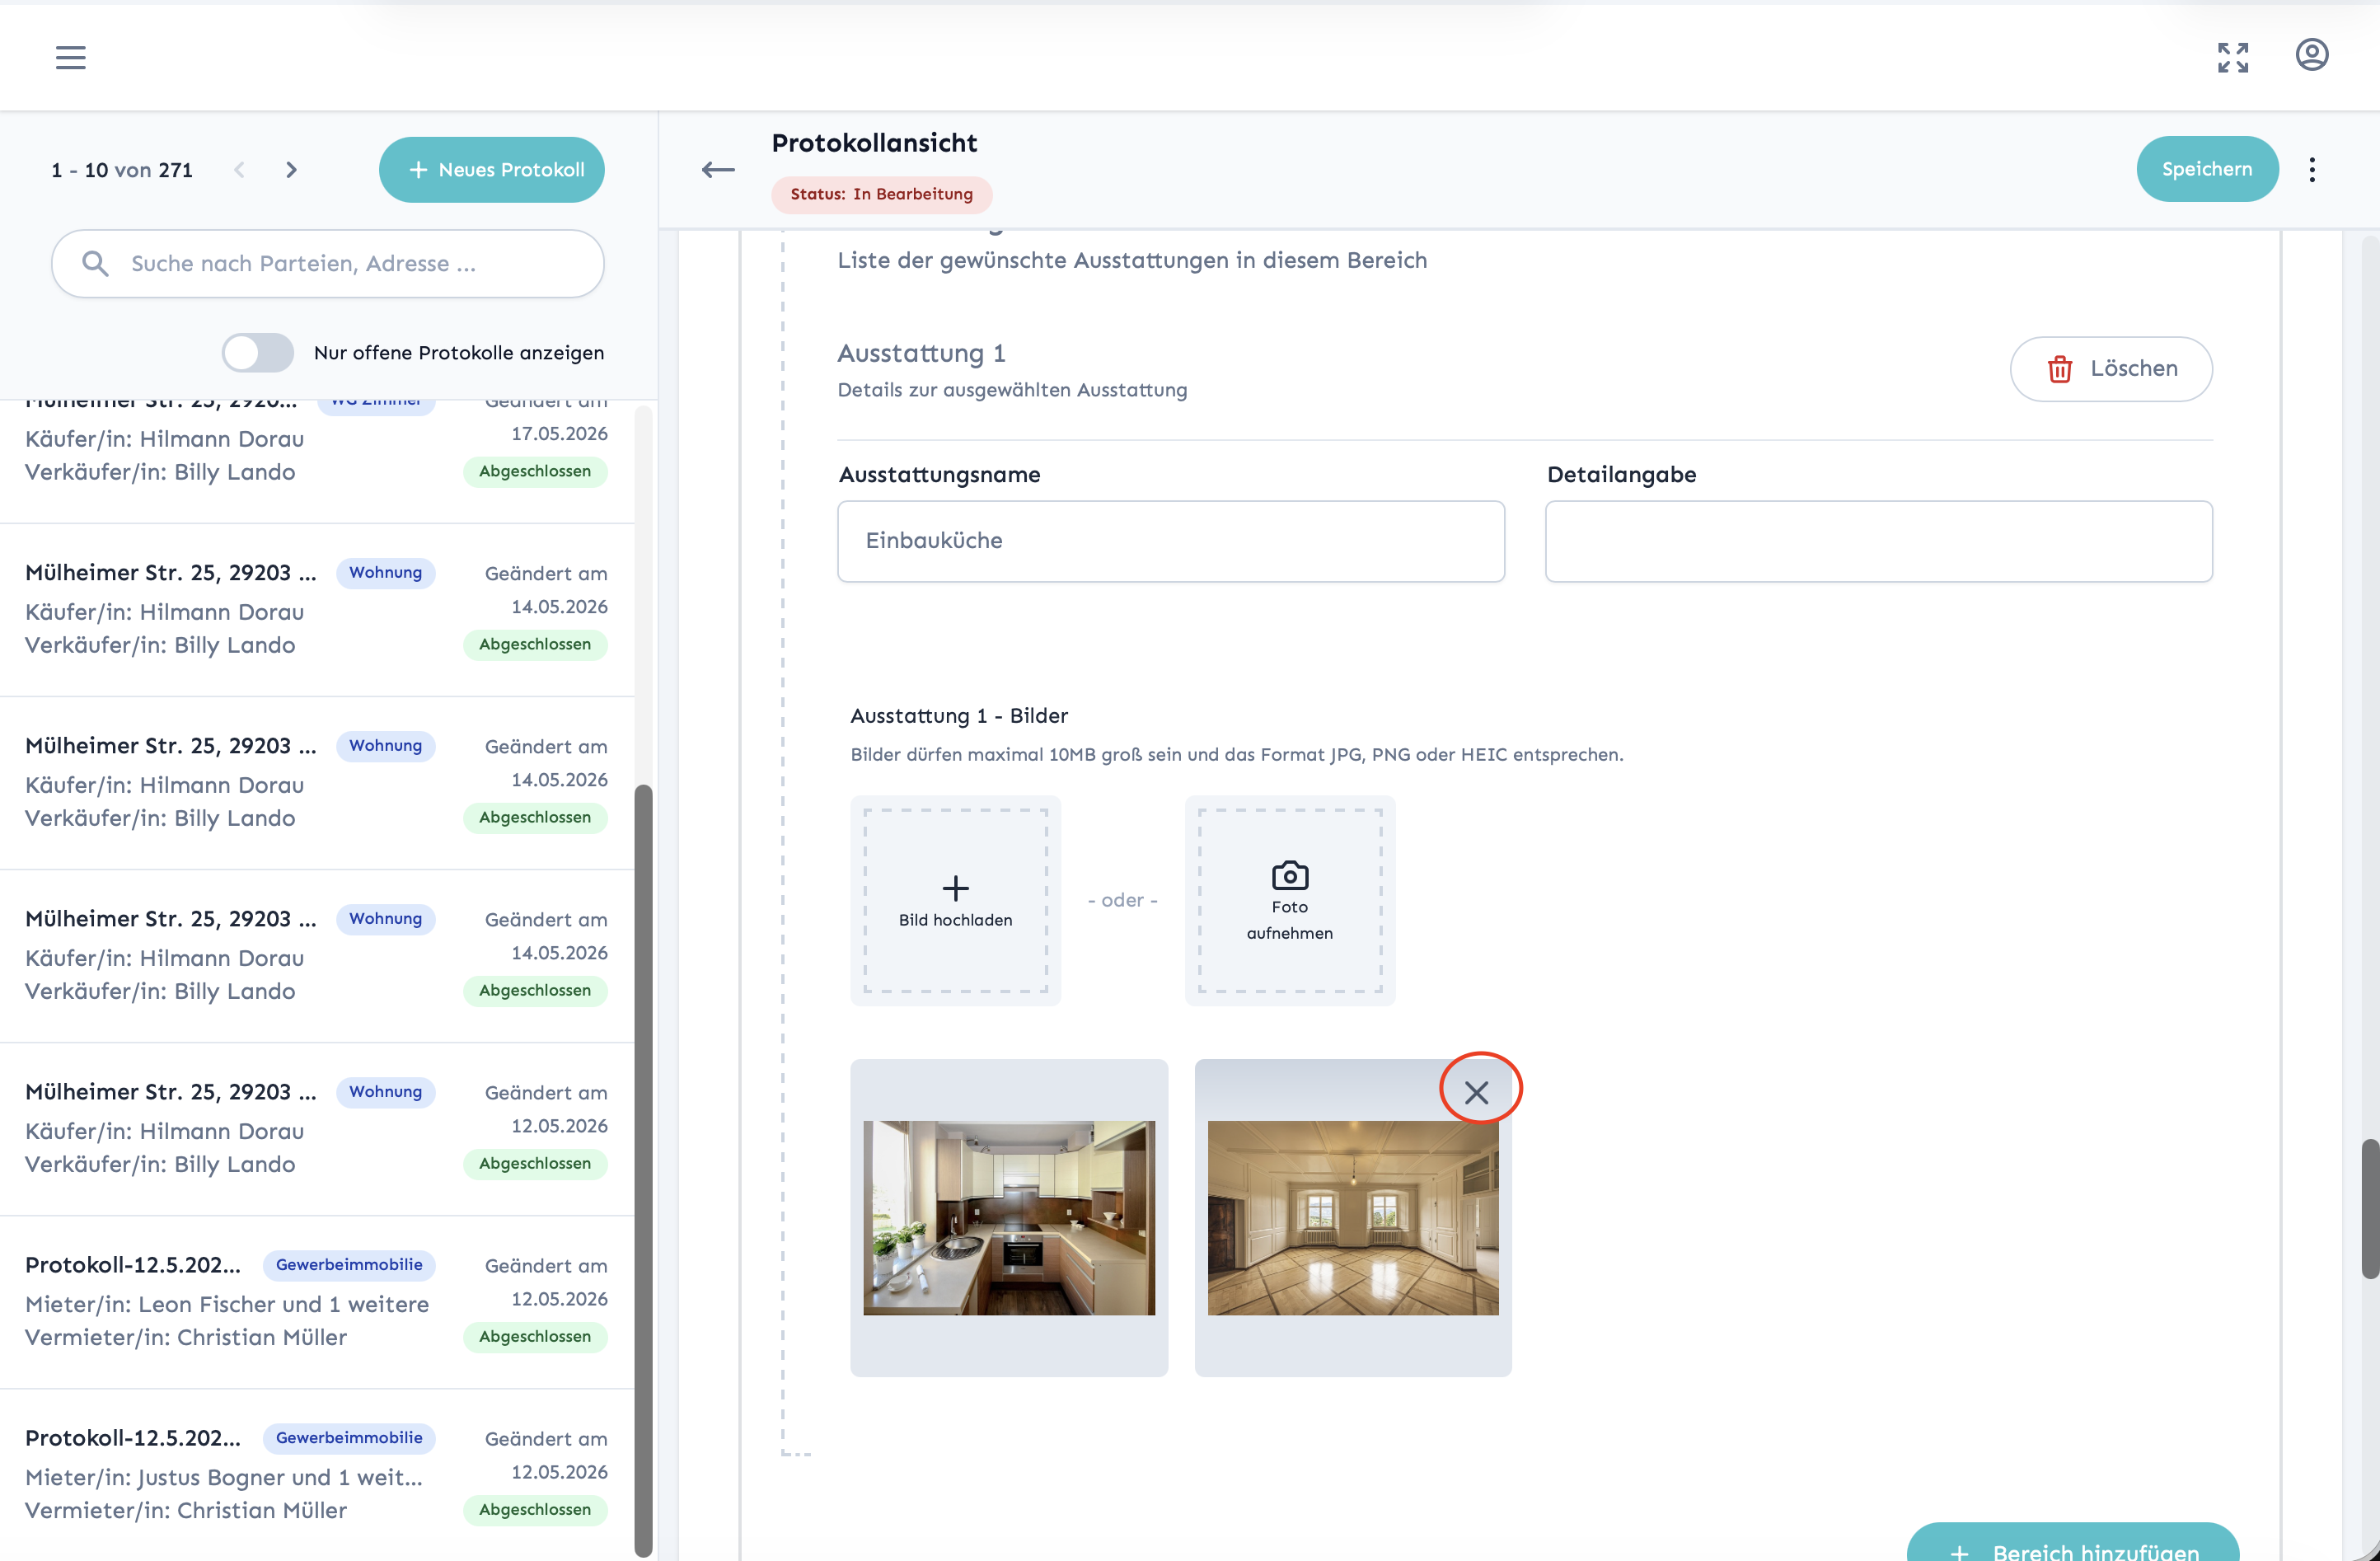Delete Ausstattung 1 using Löschen
Viewport: 2380px width, 1561px height.
[2111, 369]
